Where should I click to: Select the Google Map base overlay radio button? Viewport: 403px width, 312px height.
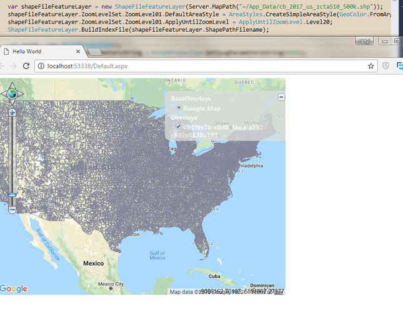(x=179, y=108)
